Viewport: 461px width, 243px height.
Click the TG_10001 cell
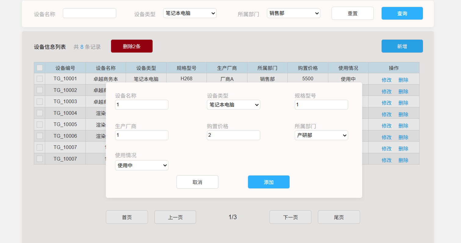65,79
